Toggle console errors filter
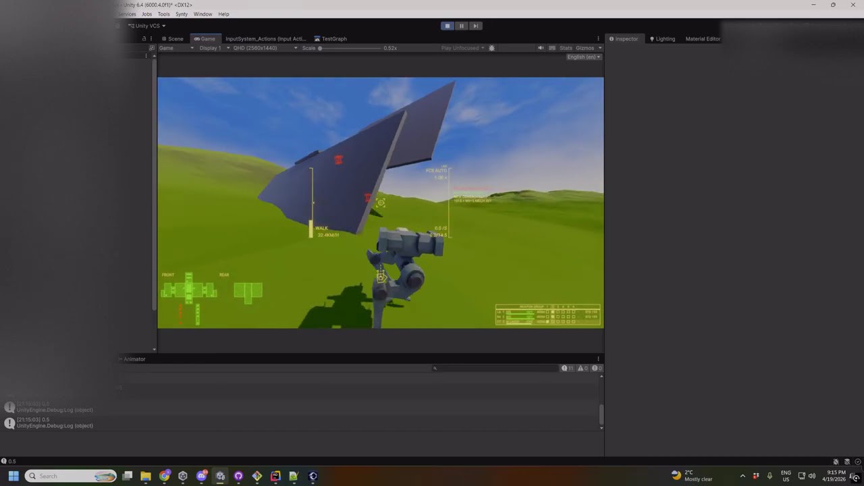Viewport: 864px width, 486px height. [x=597, y=368]
